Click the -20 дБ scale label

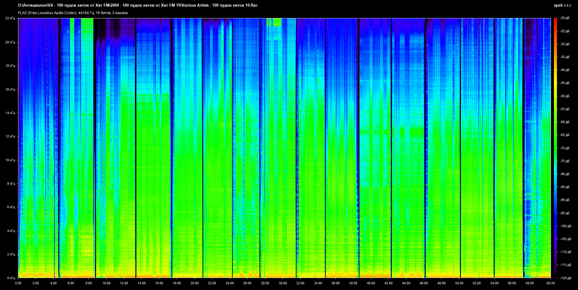(x=564, y=18)
